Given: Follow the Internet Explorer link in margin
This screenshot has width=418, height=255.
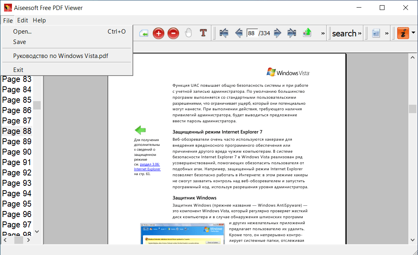Looking at the screenshot, I should pos(147,169).
